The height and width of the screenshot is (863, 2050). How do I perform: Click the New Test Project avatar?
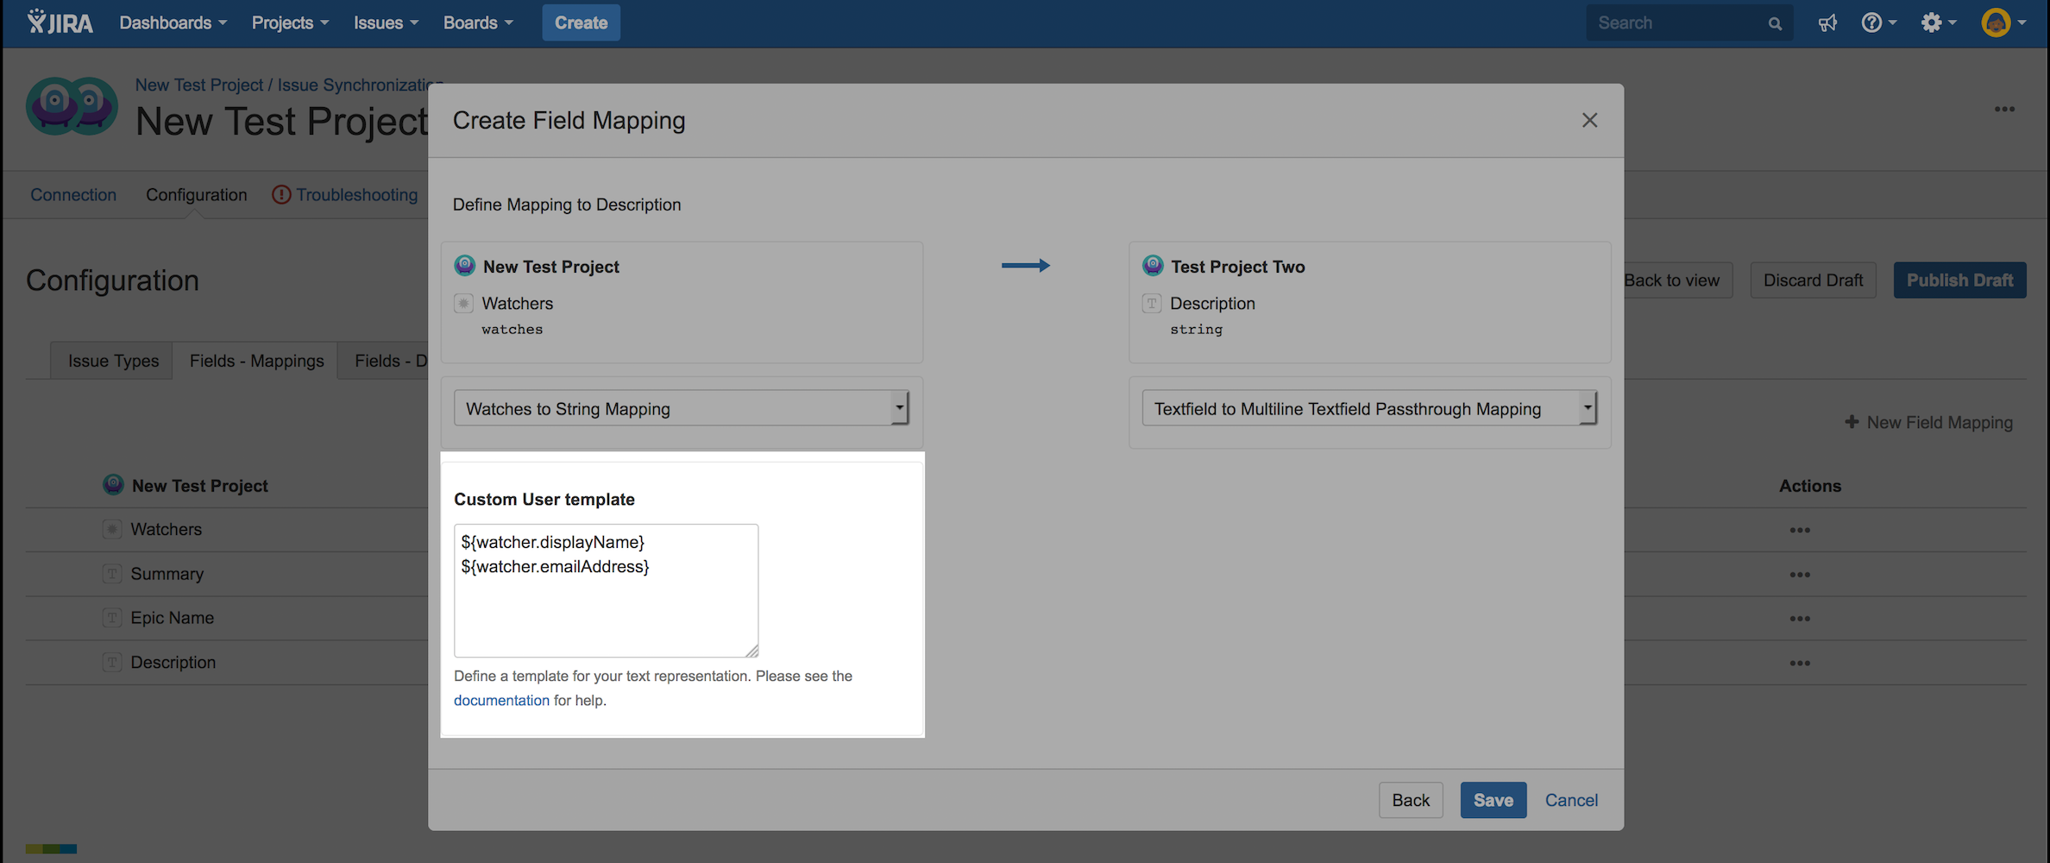pyautogui.click(x=72, y=107)
